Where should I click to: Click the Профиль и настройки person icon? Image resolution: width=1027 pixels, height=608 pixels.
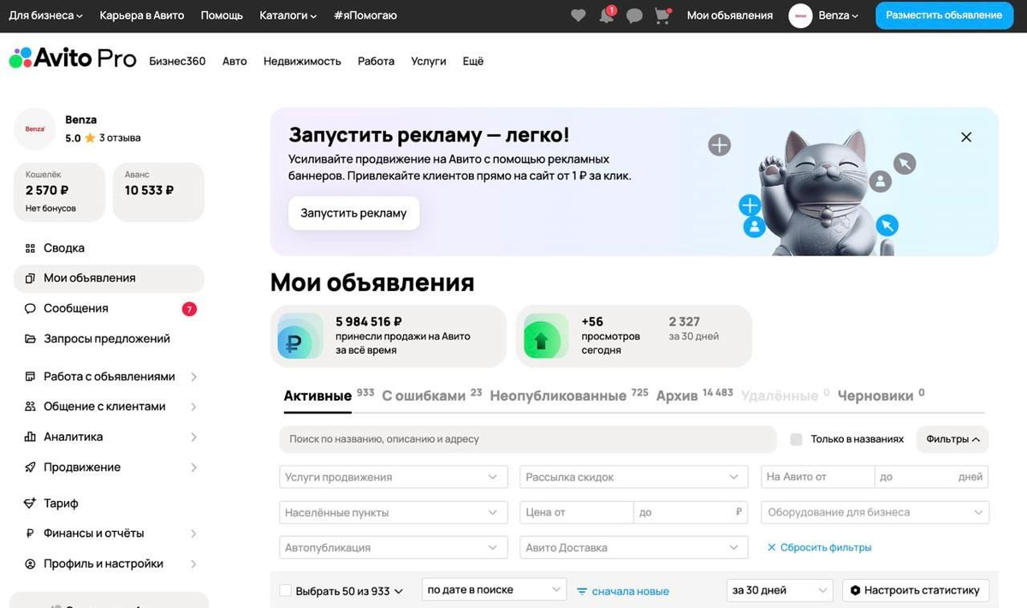click(30, 564)
